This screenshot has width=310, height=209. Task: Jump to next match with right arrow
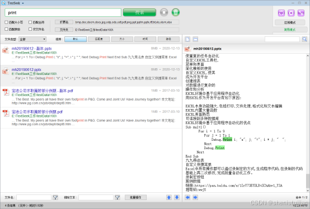[195, 197]
